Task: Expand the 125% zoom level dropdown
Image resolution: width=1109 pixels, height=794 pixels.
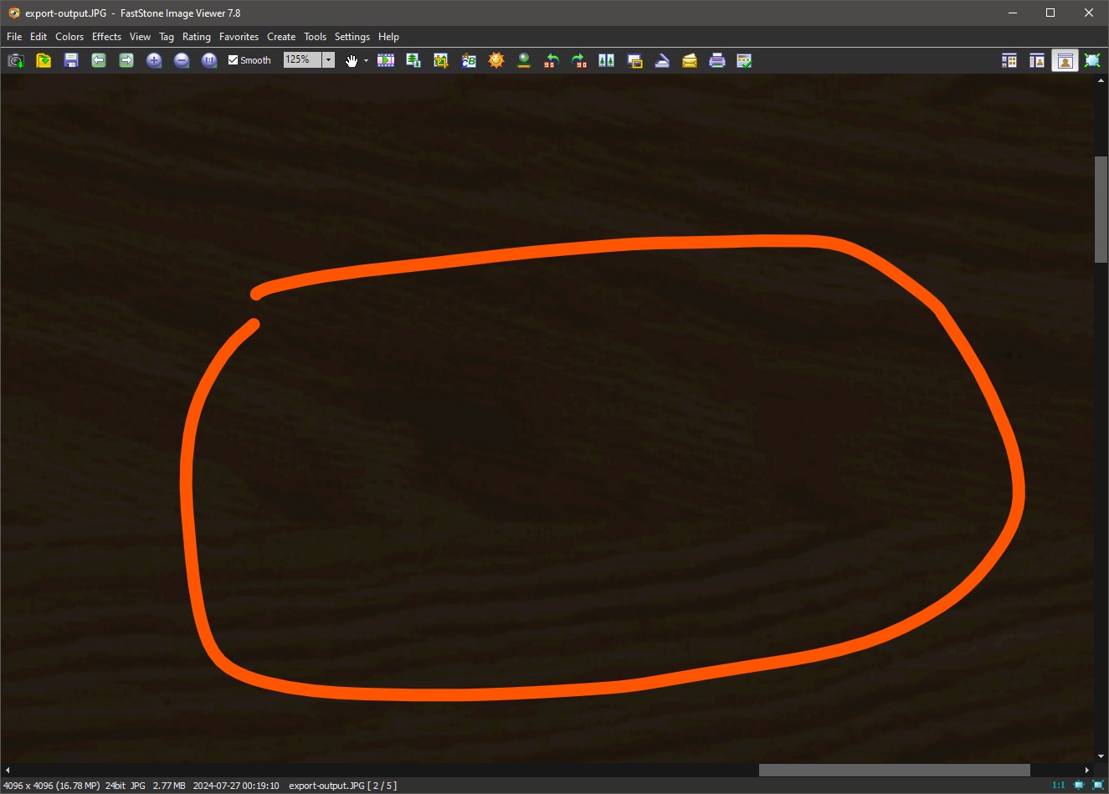Action: click(329, 60)
